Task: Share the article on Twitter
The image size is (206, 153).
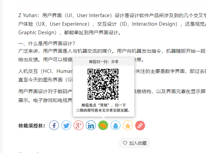Action: click(x=66, y=125)
